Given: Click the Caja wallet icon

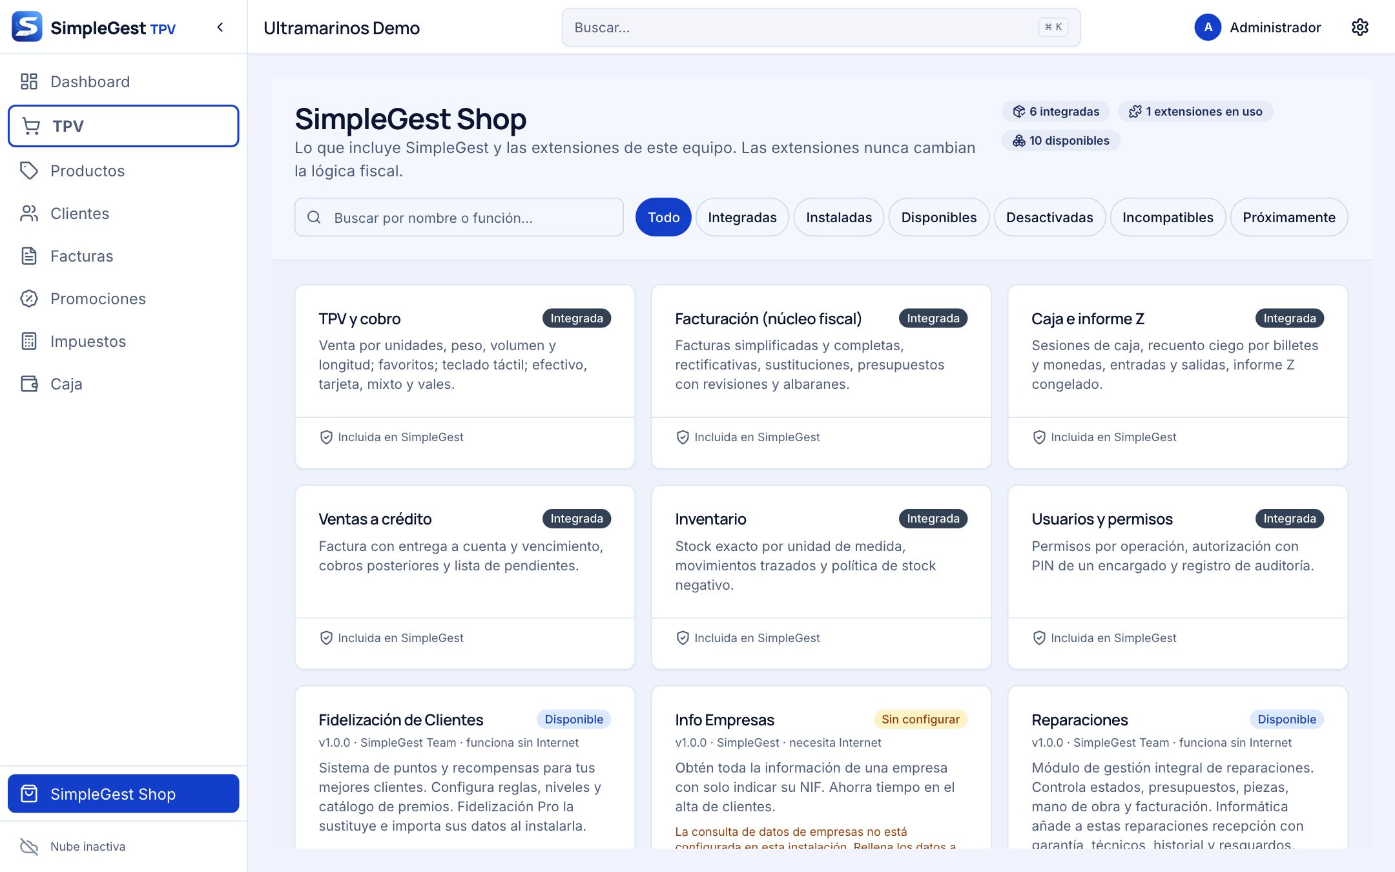Looking at the screenshot, I should coord(29,384).
